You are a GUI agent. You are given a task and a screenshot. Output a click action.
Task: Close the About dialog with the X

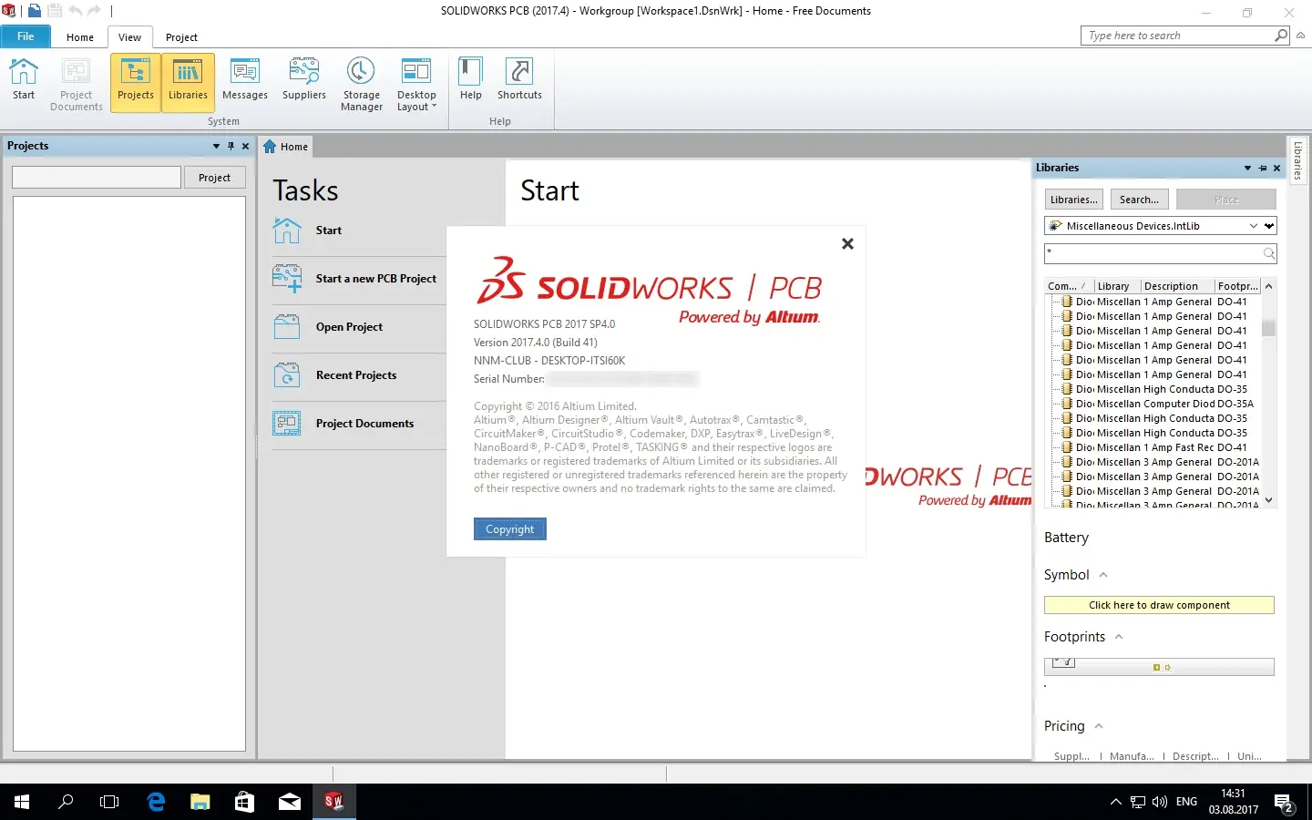[x=847, y=243]
